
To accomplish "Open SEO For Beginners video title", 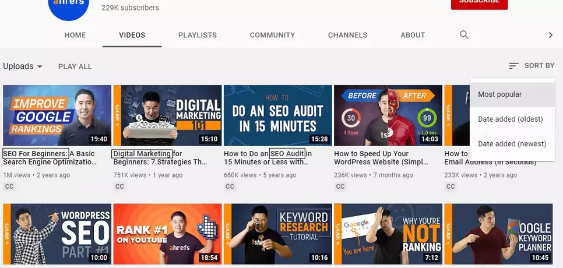I will tap(50, 158).
